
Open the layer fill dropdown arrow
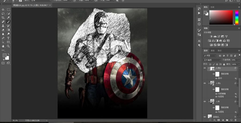(x=239, y=64)
